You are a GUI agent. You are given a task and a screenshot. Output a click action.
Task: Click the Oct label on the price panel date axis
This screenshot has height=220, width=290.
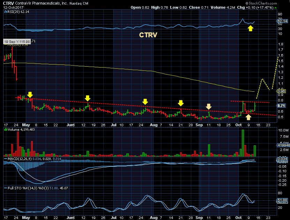(x=238, y=125)
